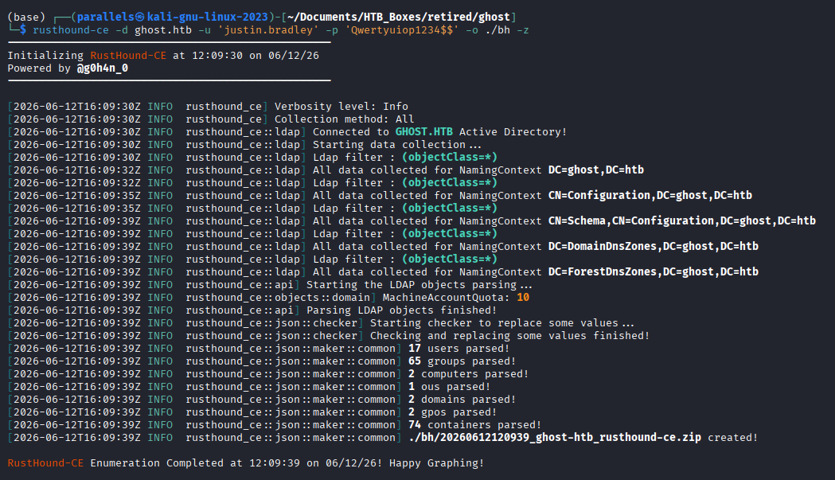Click 'GHOST.HTB' in the Connected line

(424, 132)
